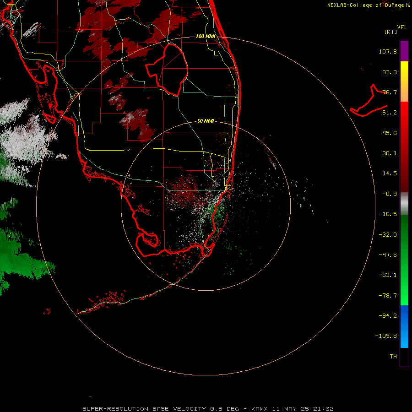Click the NEXLAB-College of DuPage watermark text

tap(369, 5)
